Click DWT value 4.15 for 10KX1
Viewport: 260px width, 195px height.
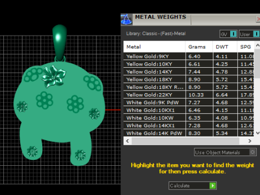(222, 110)
